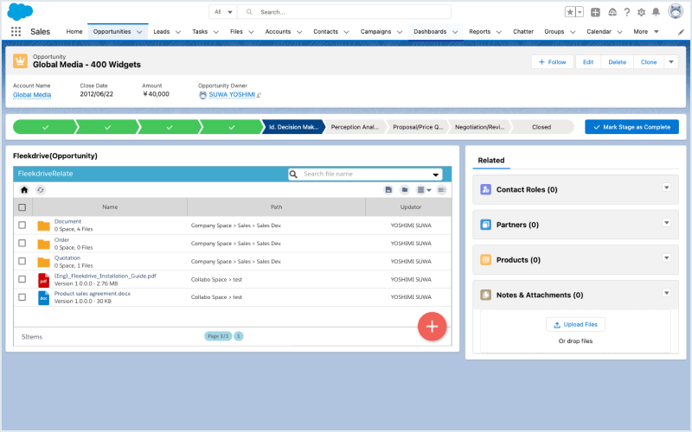692x432 pixels.
Task: Expand the Opportunities tab chevron
Action: [x=139, y=32]
